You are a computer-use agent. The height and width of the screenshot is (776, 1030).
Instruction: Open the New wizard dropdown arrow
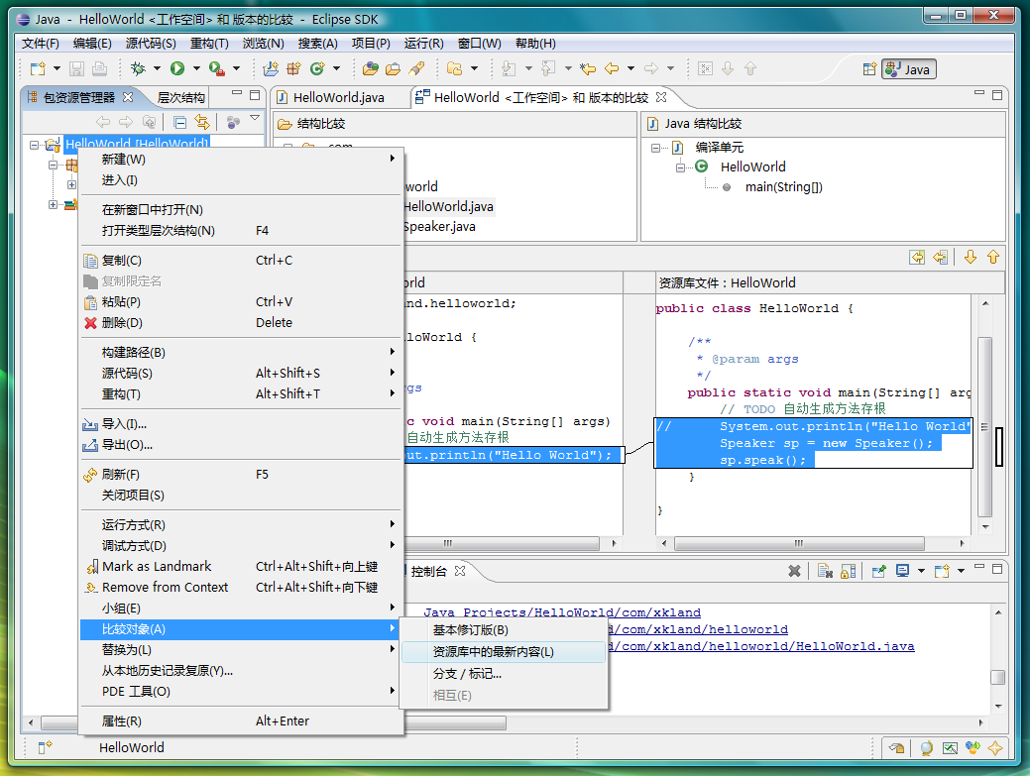pos(57,68)
